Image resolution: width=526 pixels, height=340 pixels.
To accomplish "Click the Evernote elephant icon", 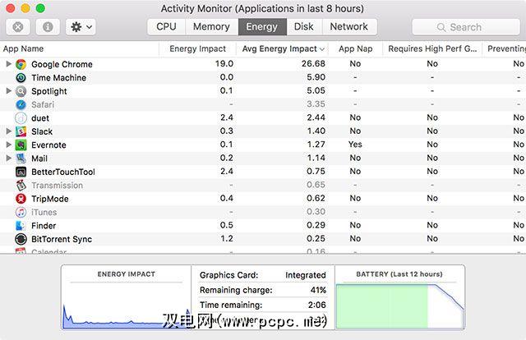I will click(x=21, y=145).
